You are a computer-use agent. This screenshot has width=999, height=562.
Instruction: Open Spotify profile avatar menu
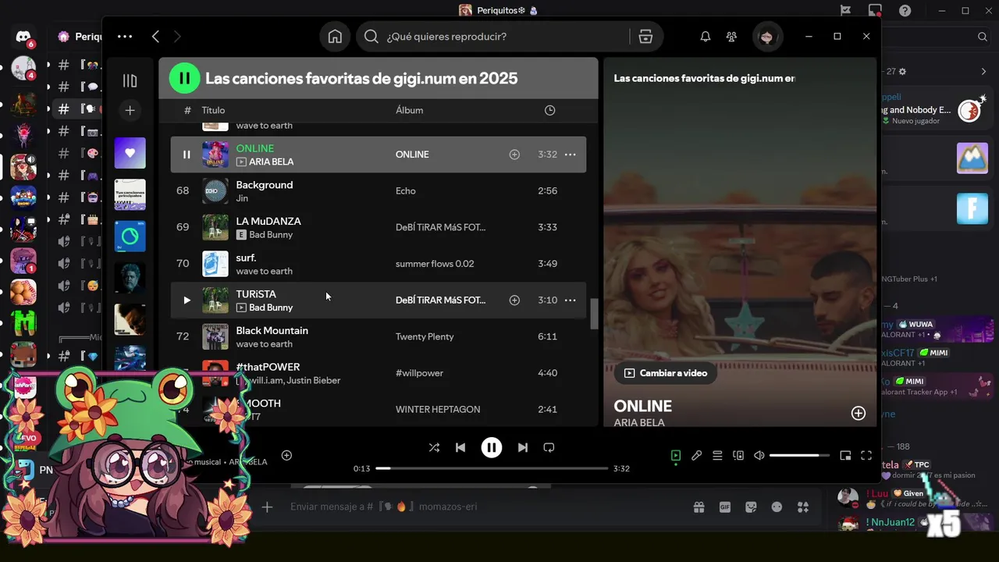coord(766,37)
